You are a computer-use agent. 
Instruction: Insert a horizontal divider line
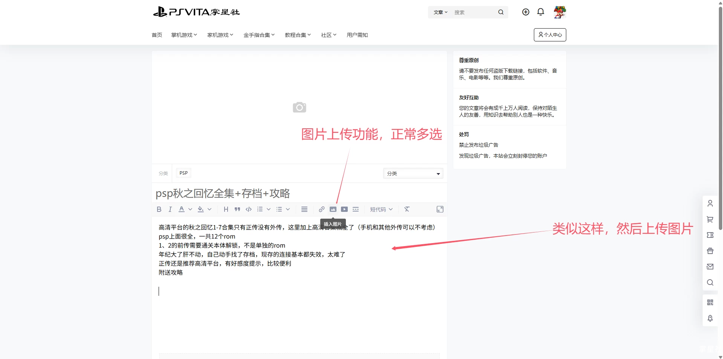[x=356, y=209]
